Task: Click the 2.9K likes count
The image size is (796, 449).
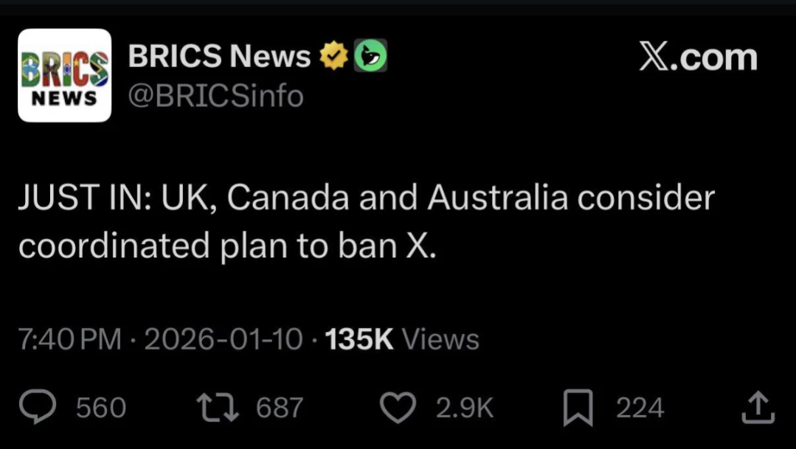Action: click(x=464, y=408)
